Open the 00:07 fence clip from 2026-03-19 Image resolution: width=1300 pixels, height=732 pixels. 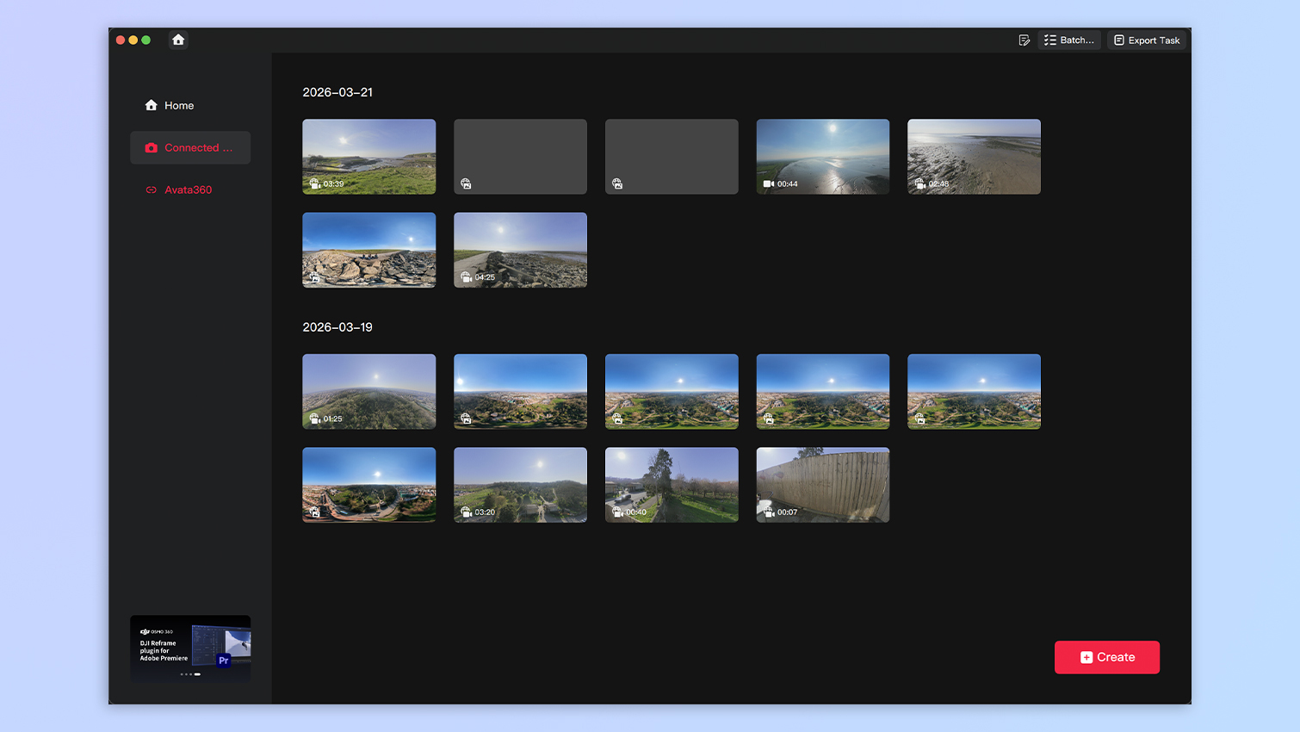pyautogui.click(x=822, y=484)
